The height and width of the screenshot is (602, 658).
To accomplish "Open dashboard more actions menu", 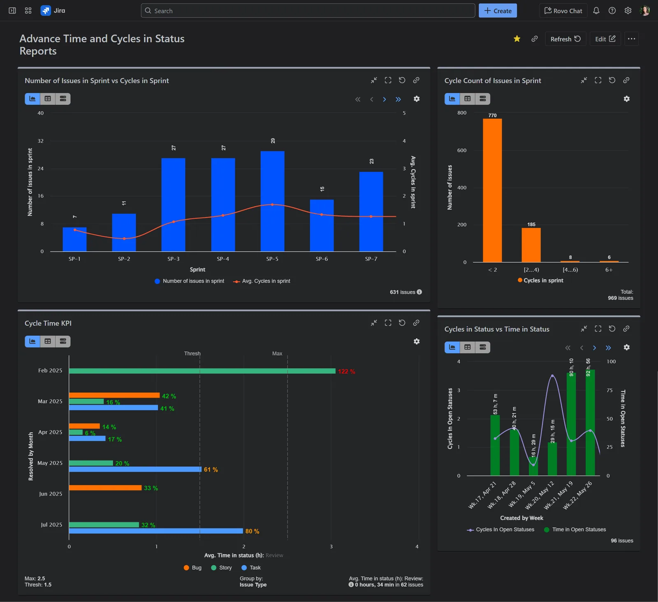I will (x=632, y=39).
